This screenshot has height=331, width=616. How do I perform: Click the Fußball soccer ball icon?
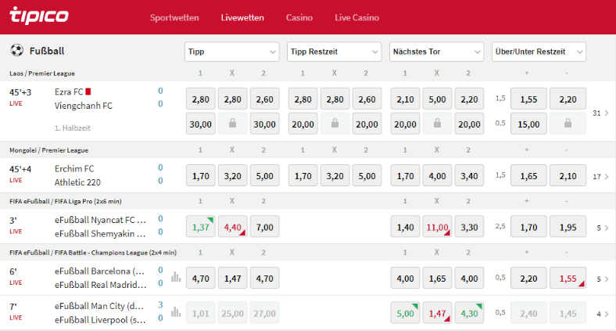[17, 50]
